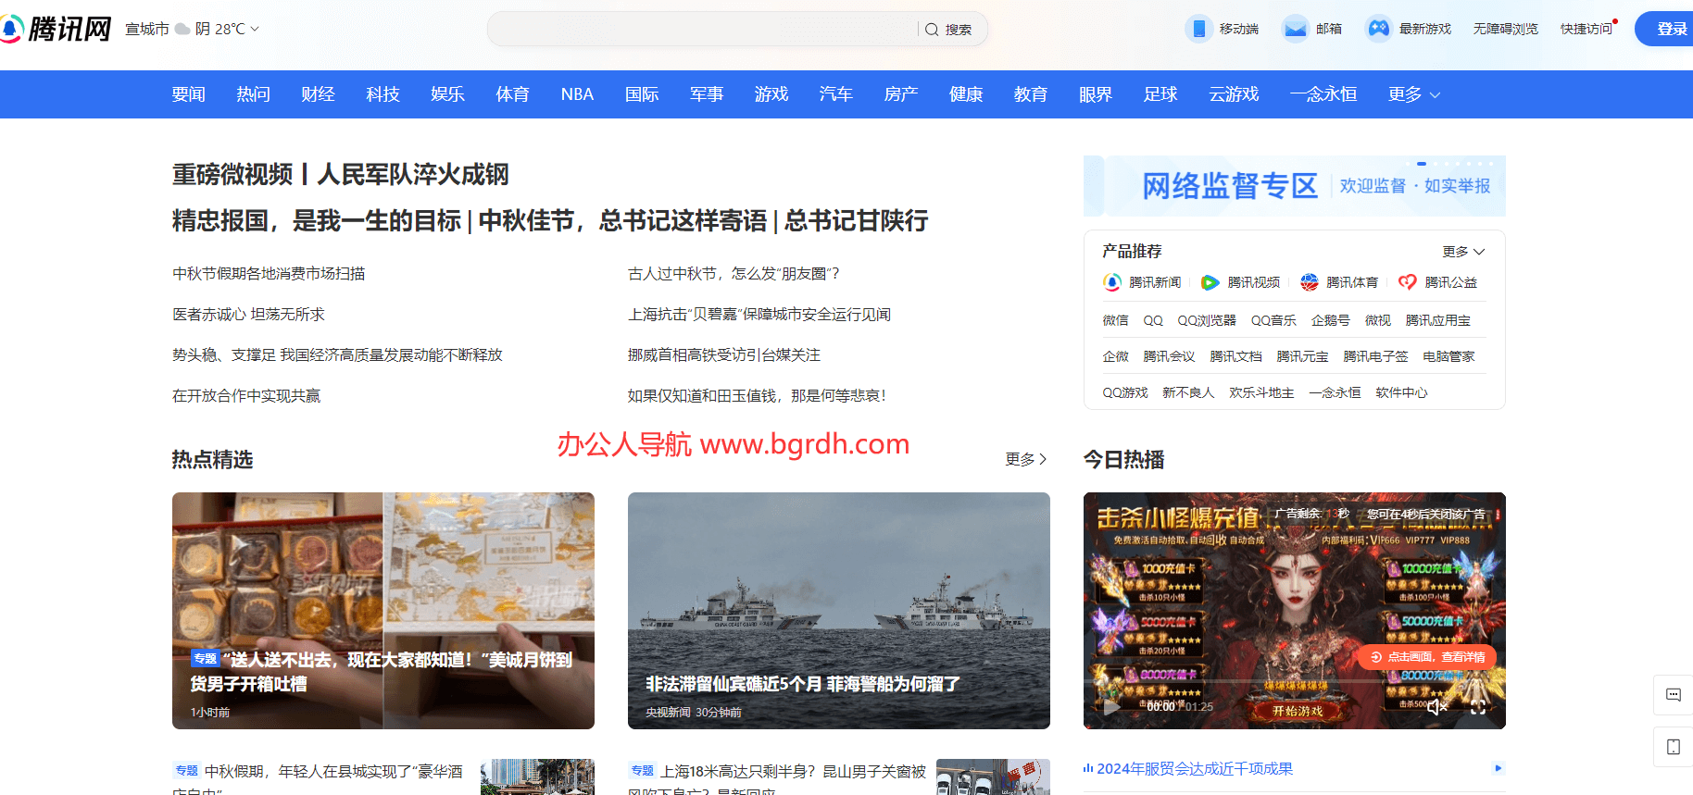Click the Tencent logo in the header

pyautogui.click(x=57, y=29)
